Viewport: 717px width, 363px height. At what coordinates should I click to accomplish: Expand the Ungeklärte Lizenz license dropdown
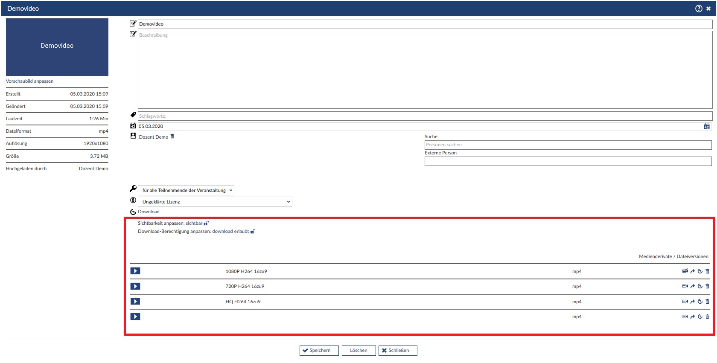[x=215, y=202]
